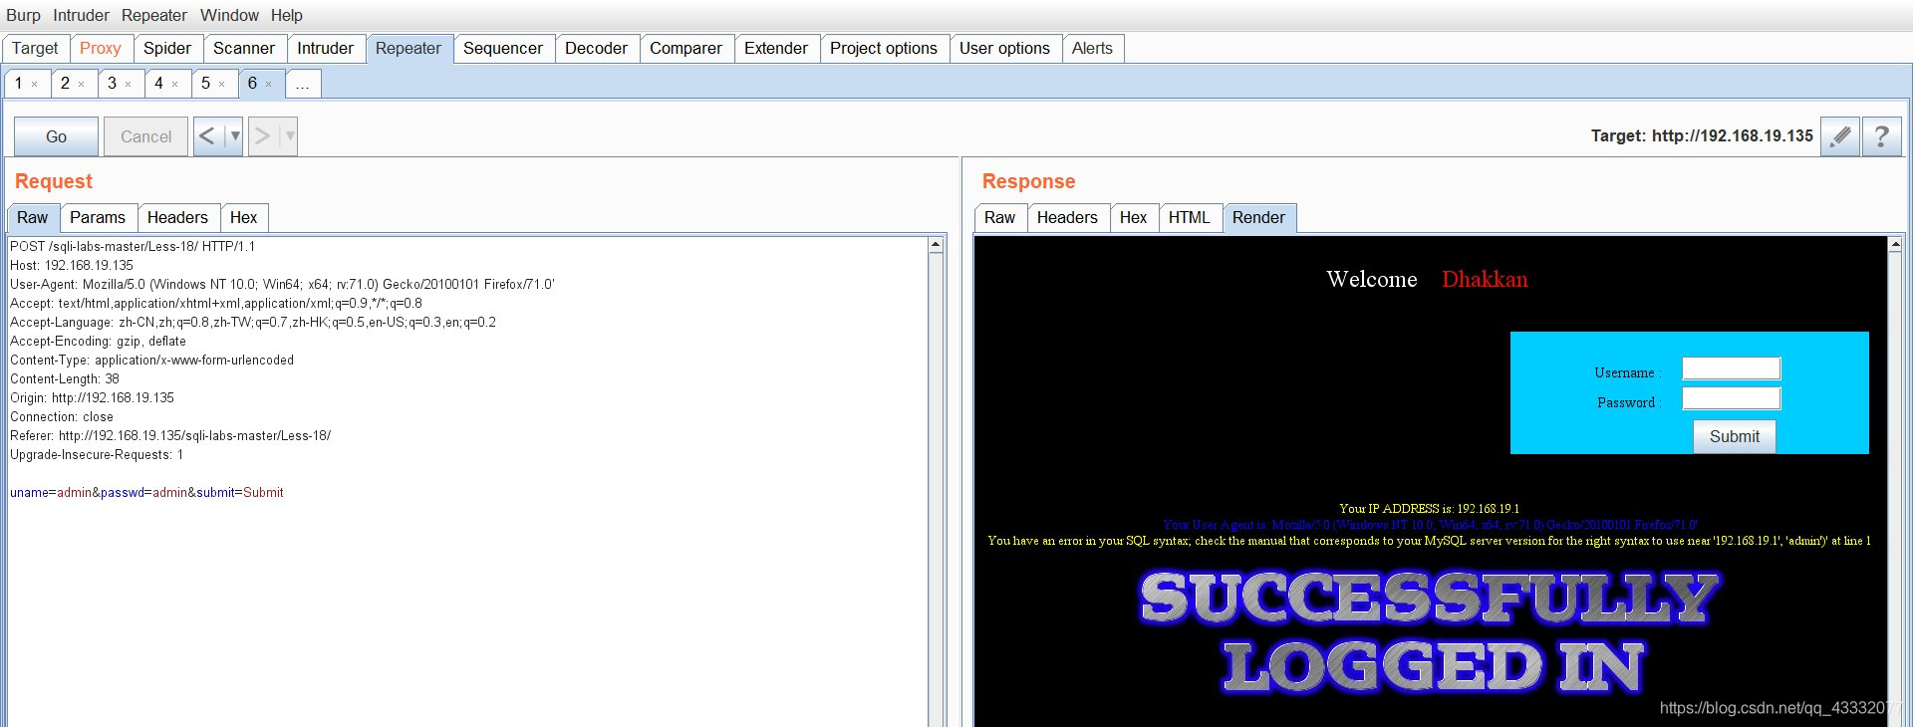Click the 'Your IP ADDRESS is' text
The width and height of the screenshot is (1913, 727).
point(1429,509)
